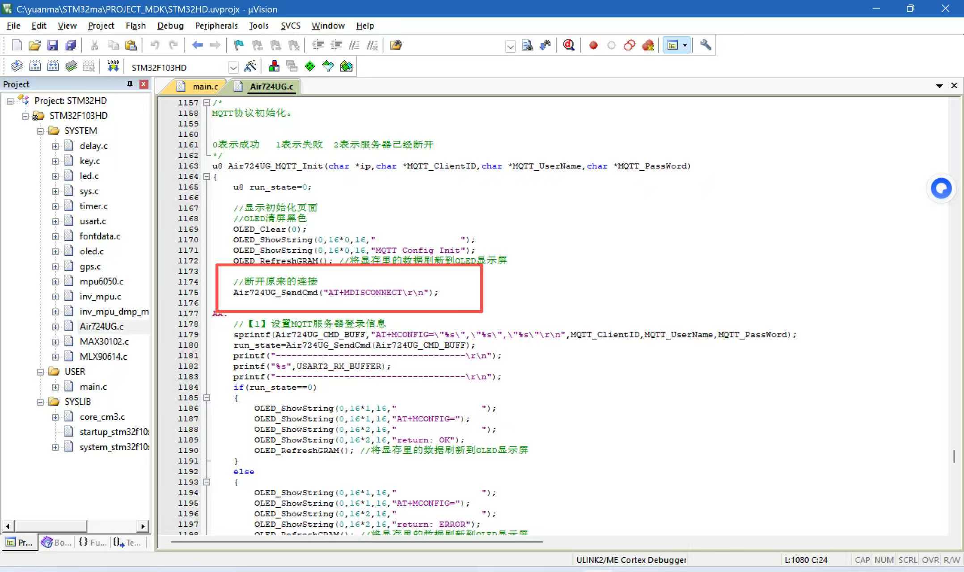Pin the Project panel
Viewport: 964px width, 572px height.
click(130, 84)
